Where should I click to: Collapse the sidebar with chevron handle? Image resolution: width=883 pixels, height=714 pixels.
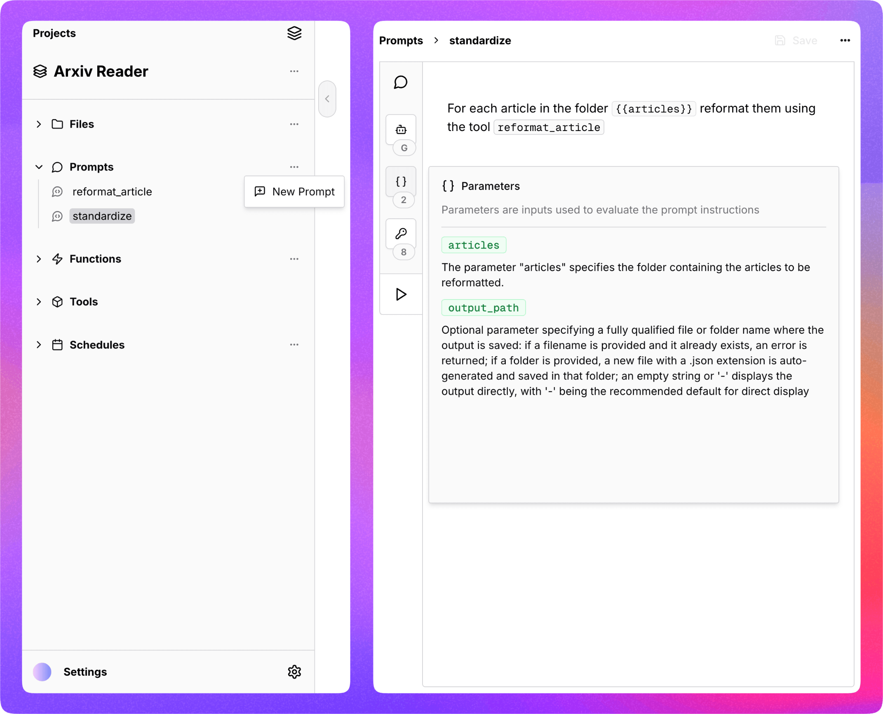pyautogui.click(x=327, y=99)
